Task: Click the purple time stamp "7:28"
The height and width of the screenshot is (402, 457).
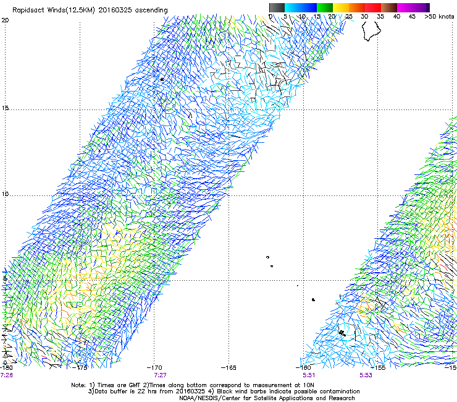Action: pos(6,375)
